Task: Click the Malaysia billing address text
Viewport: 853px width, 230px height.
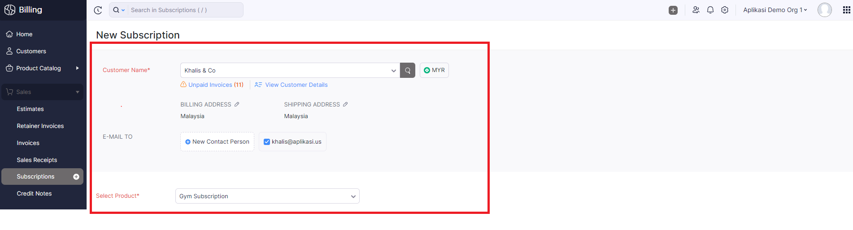Action: [192, 116]
